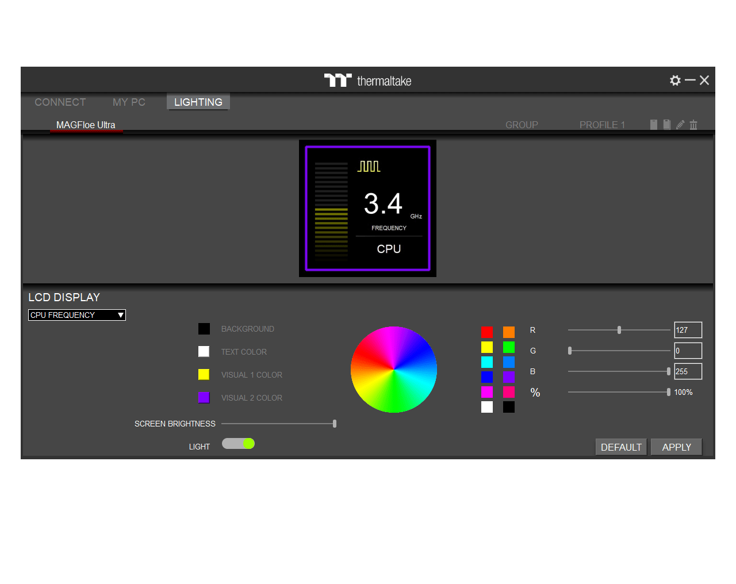Screen dimensions: 736x584
Task: Open settings via the gear icon
Action: click(675, 80)
